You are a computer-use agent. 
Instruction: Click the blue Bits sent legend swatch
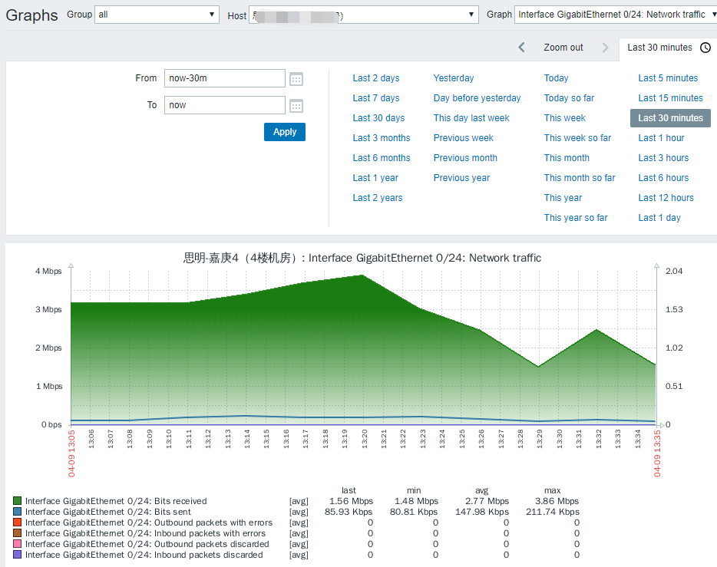coord(18,512)
